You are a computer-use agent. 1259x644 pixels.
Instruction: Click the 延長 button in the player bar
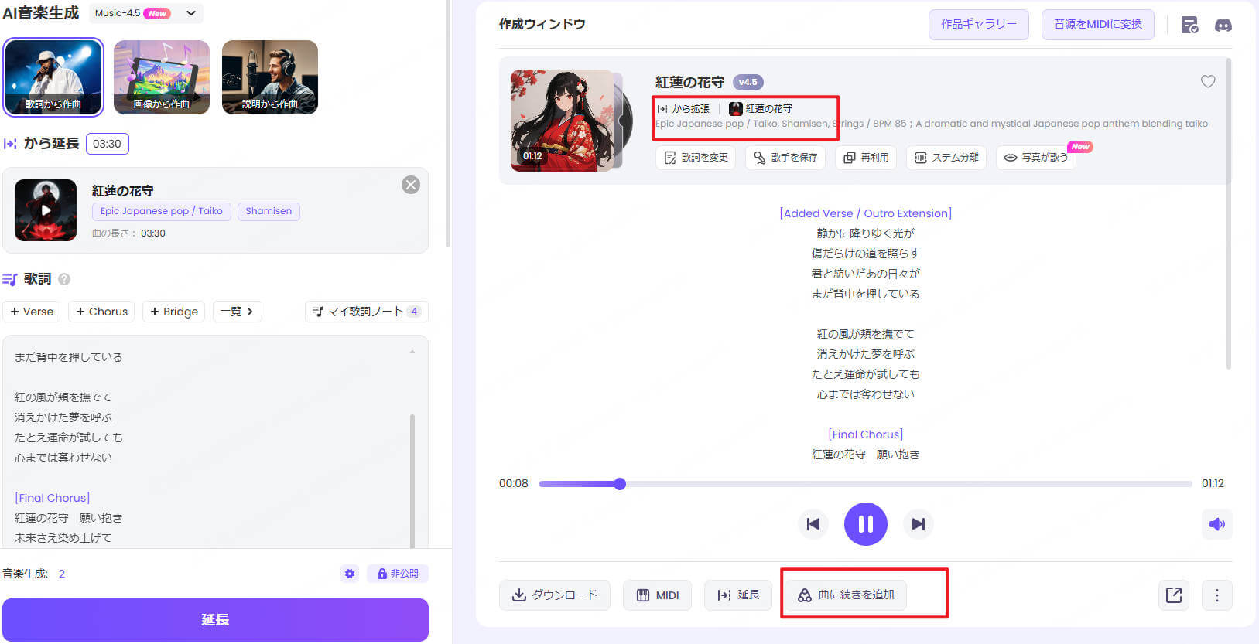pos(738,595)
